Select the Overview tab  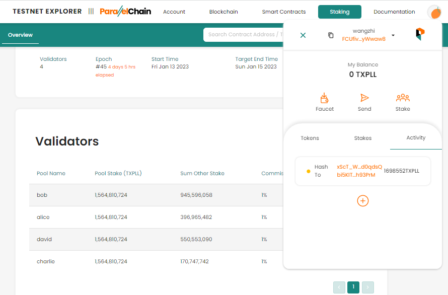tap(20, 35)
